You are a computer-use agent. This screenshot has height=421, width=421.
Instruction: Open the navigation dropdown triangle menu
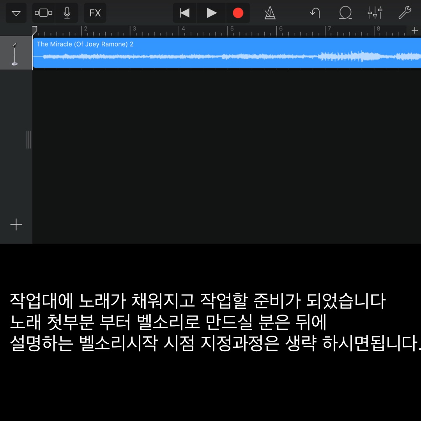click(16, 13)
